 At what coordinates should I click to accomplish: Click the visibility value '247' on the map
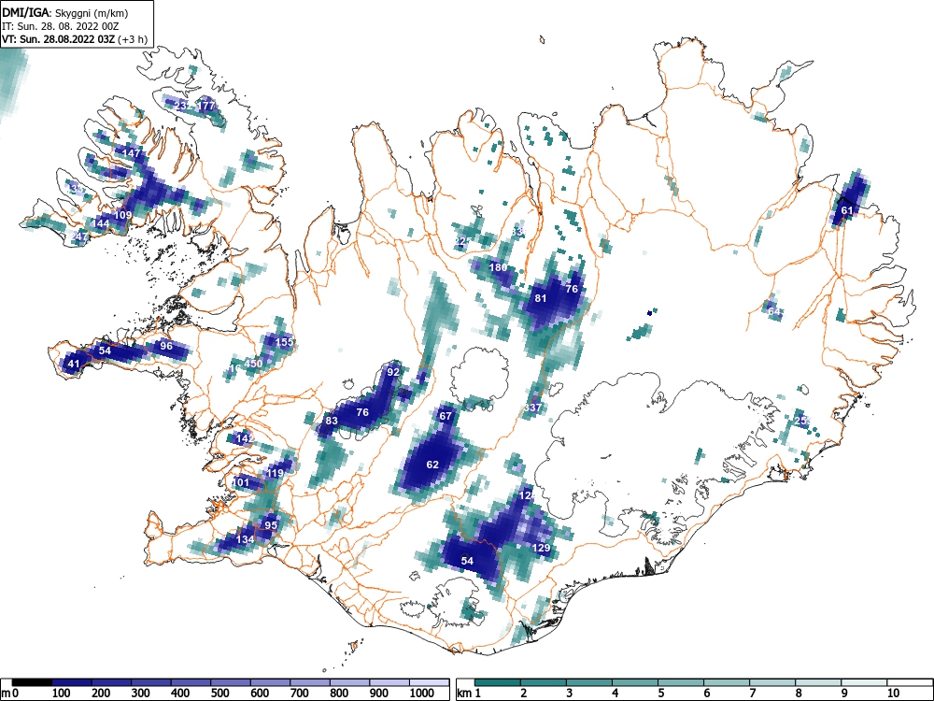[x=79, y=236]
